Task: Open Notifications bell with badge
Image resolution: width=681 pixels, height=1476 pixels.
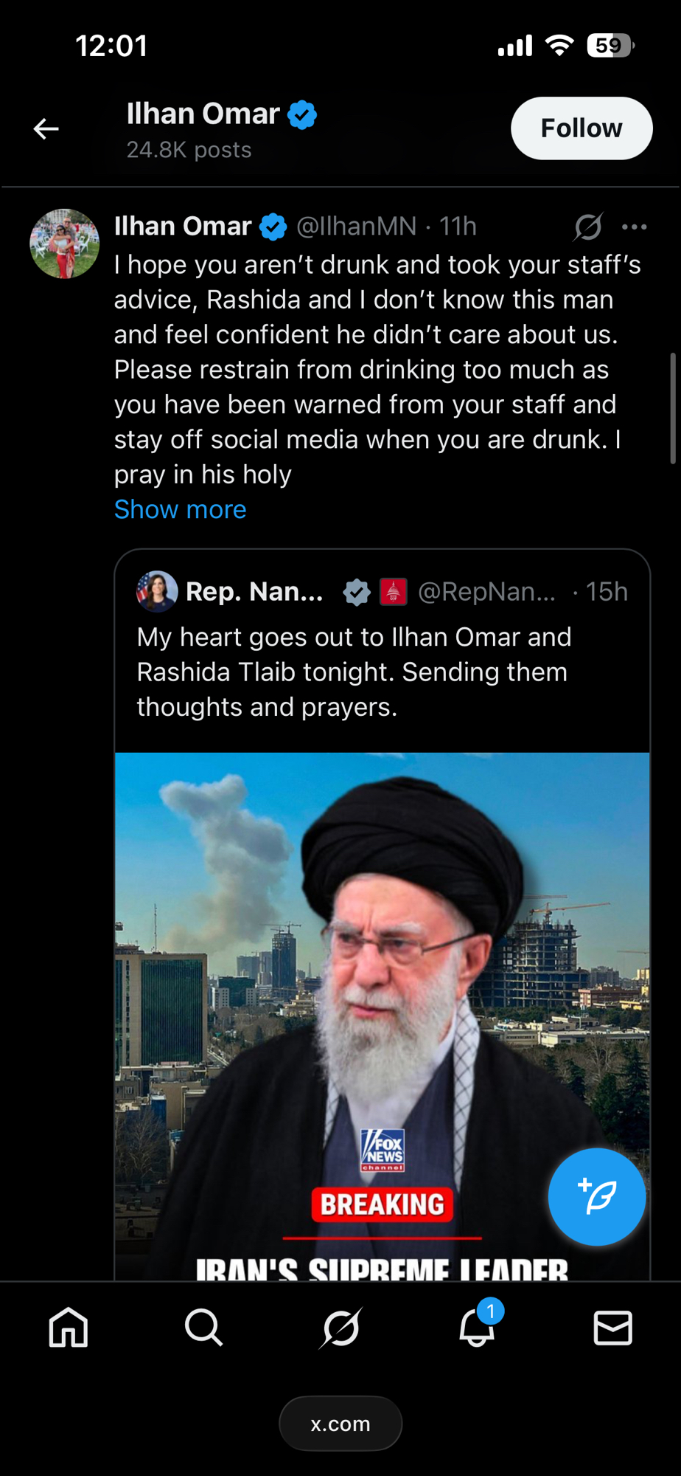Action: coord(477,1328)
